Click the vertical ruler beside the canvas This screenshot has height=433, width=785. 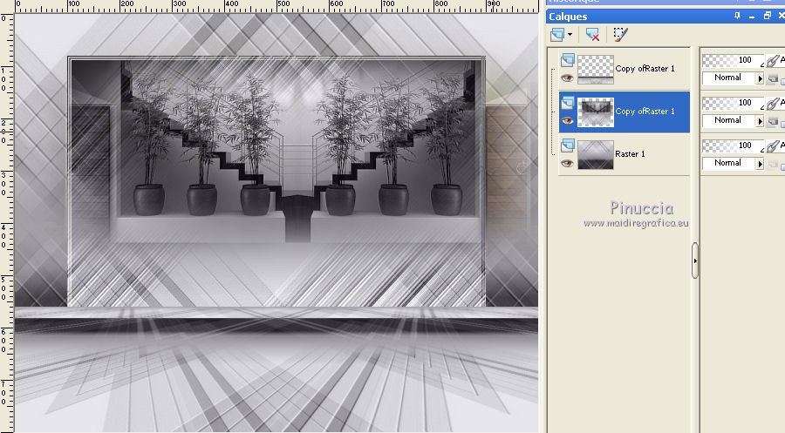(x=6, y=222)
